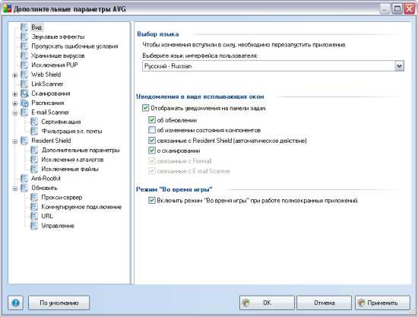Select Фильтрация эл. почты in tree
This screenshot has width=418, height=317.
71,132
